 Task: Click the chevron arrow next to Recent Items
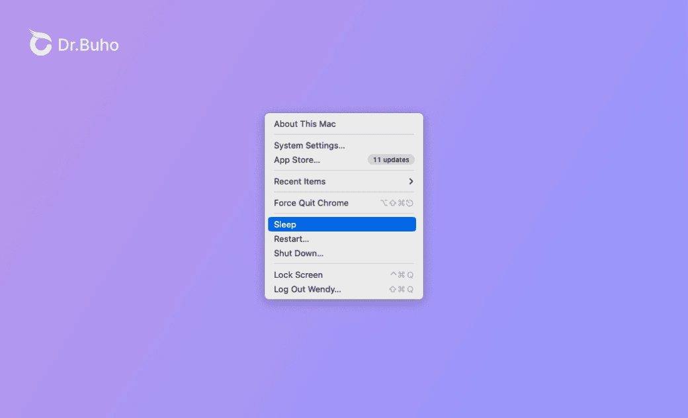(410, 181)
